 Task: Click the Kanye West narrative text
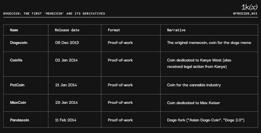[x=199, y=63]
